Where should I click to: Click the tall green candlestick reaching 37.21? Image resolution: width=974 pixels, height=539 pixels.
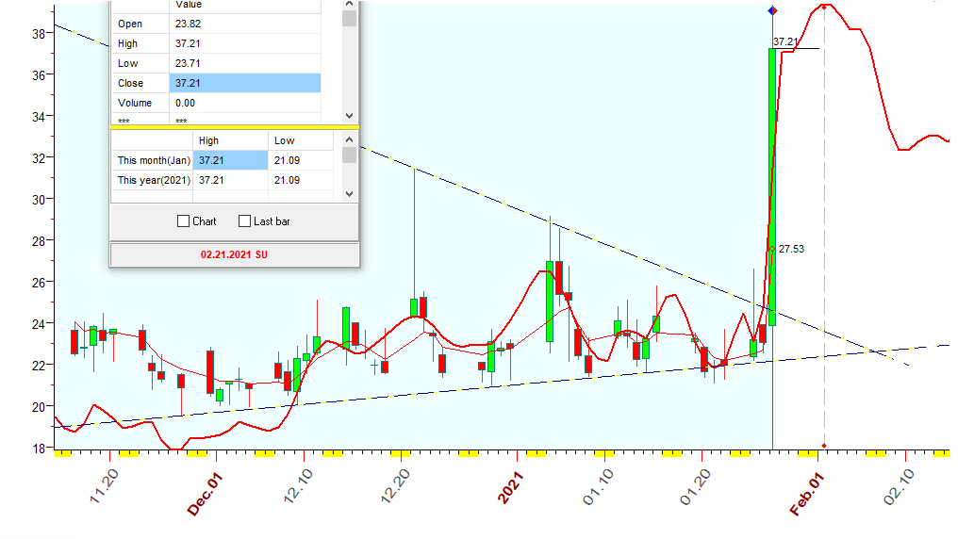coord(772,187)
